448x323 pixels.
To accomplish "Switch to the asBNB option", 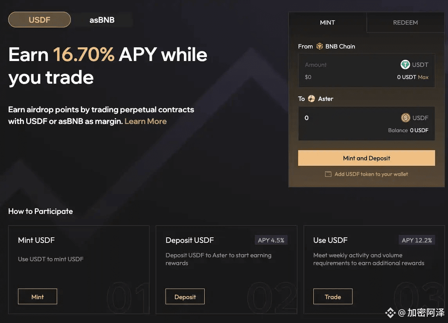I will click(x=102, y=20).
